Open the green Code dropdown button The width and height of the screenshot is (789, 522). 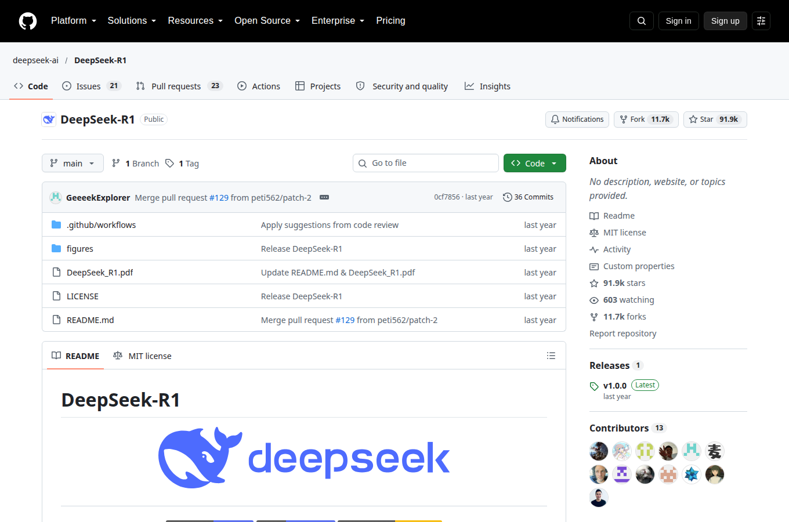[535, 163]
